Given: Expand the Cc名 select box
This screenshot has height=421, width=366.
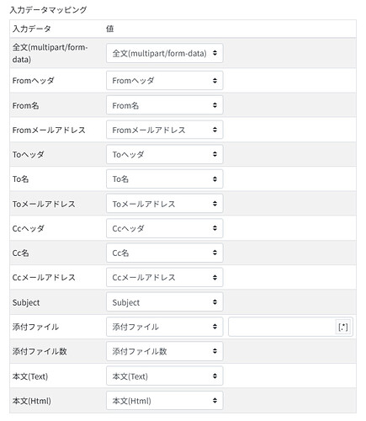Looking at the screenshot, I should [165, 253].
